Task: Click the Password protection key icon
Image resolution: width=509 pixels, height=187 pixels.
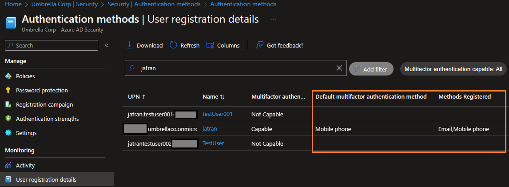Action: pos(8,90)
